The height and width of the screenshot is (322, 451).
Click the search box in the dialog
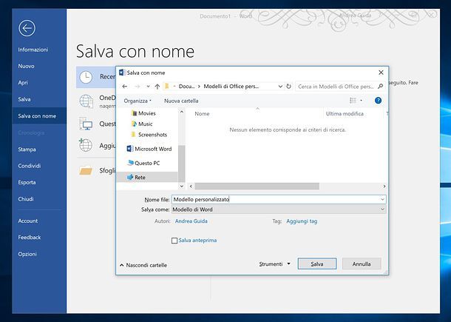340,87
